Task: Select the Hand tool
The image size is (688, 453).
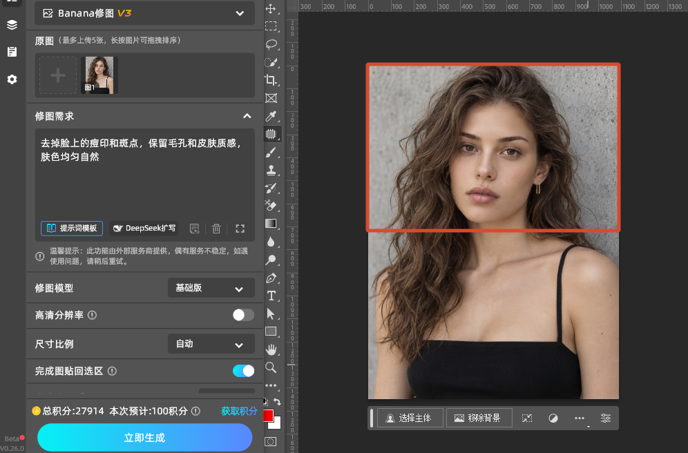Action: (271, 349)
